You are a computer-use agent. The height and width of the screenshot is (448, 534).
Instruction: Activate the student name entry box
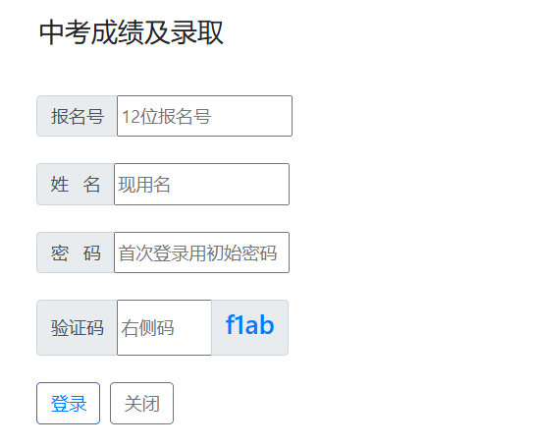(201, 184)
